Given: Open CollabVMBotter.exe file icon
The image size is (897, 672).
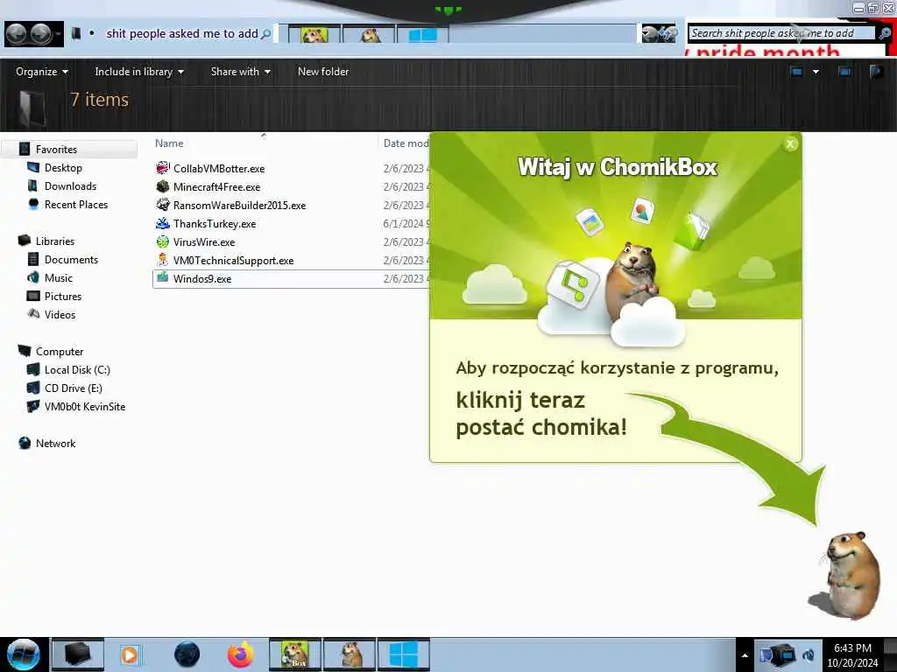Looking at the screenshot, I should click(162, 168).
